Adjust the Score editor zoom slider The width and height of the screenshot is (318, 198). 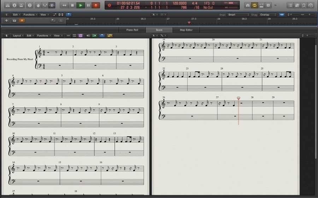[x=308, y=36]
